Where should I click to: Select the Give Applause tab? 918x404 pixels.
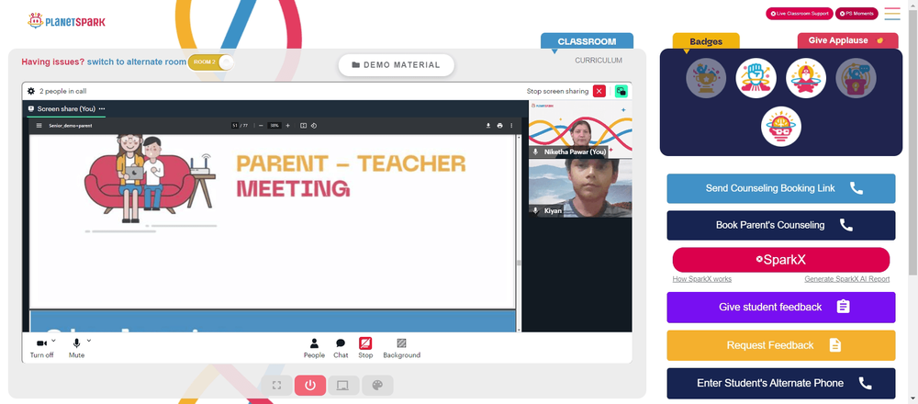(x=847, y=40)
